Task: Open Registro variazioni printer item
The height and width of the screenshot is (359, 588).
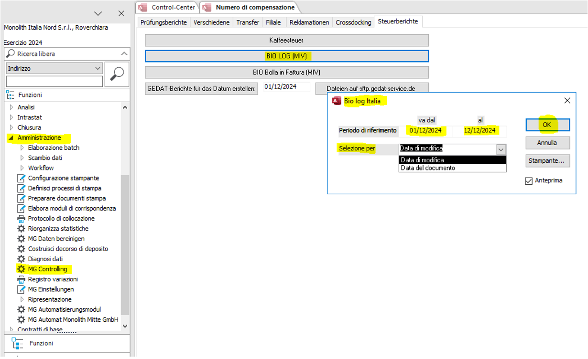Action: click(x=21, y=279)
